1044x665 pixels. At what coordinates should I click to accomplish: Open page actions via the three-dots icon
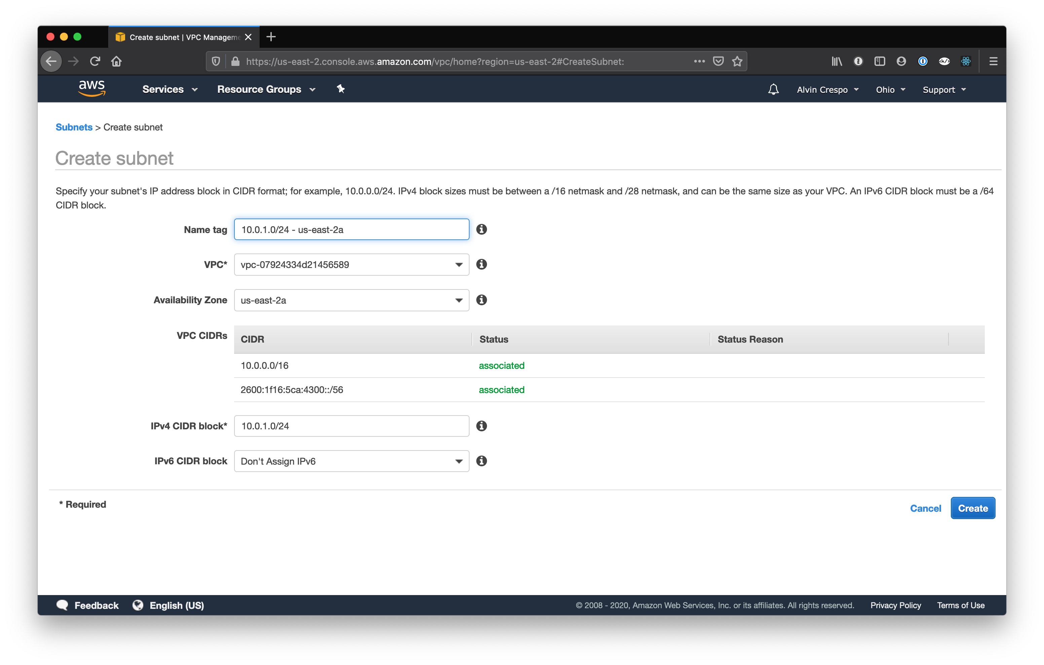tap(699, 61)
